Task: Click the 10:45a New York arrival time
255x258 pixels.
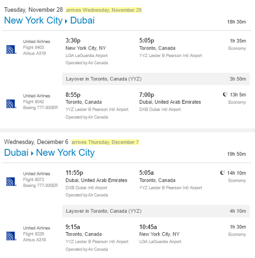Action: coord(148,227)
